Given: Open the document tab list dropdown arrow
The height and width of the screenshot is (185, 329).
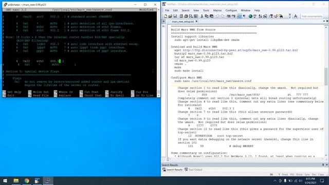Looking at the screenshot, I should [324, 21].
